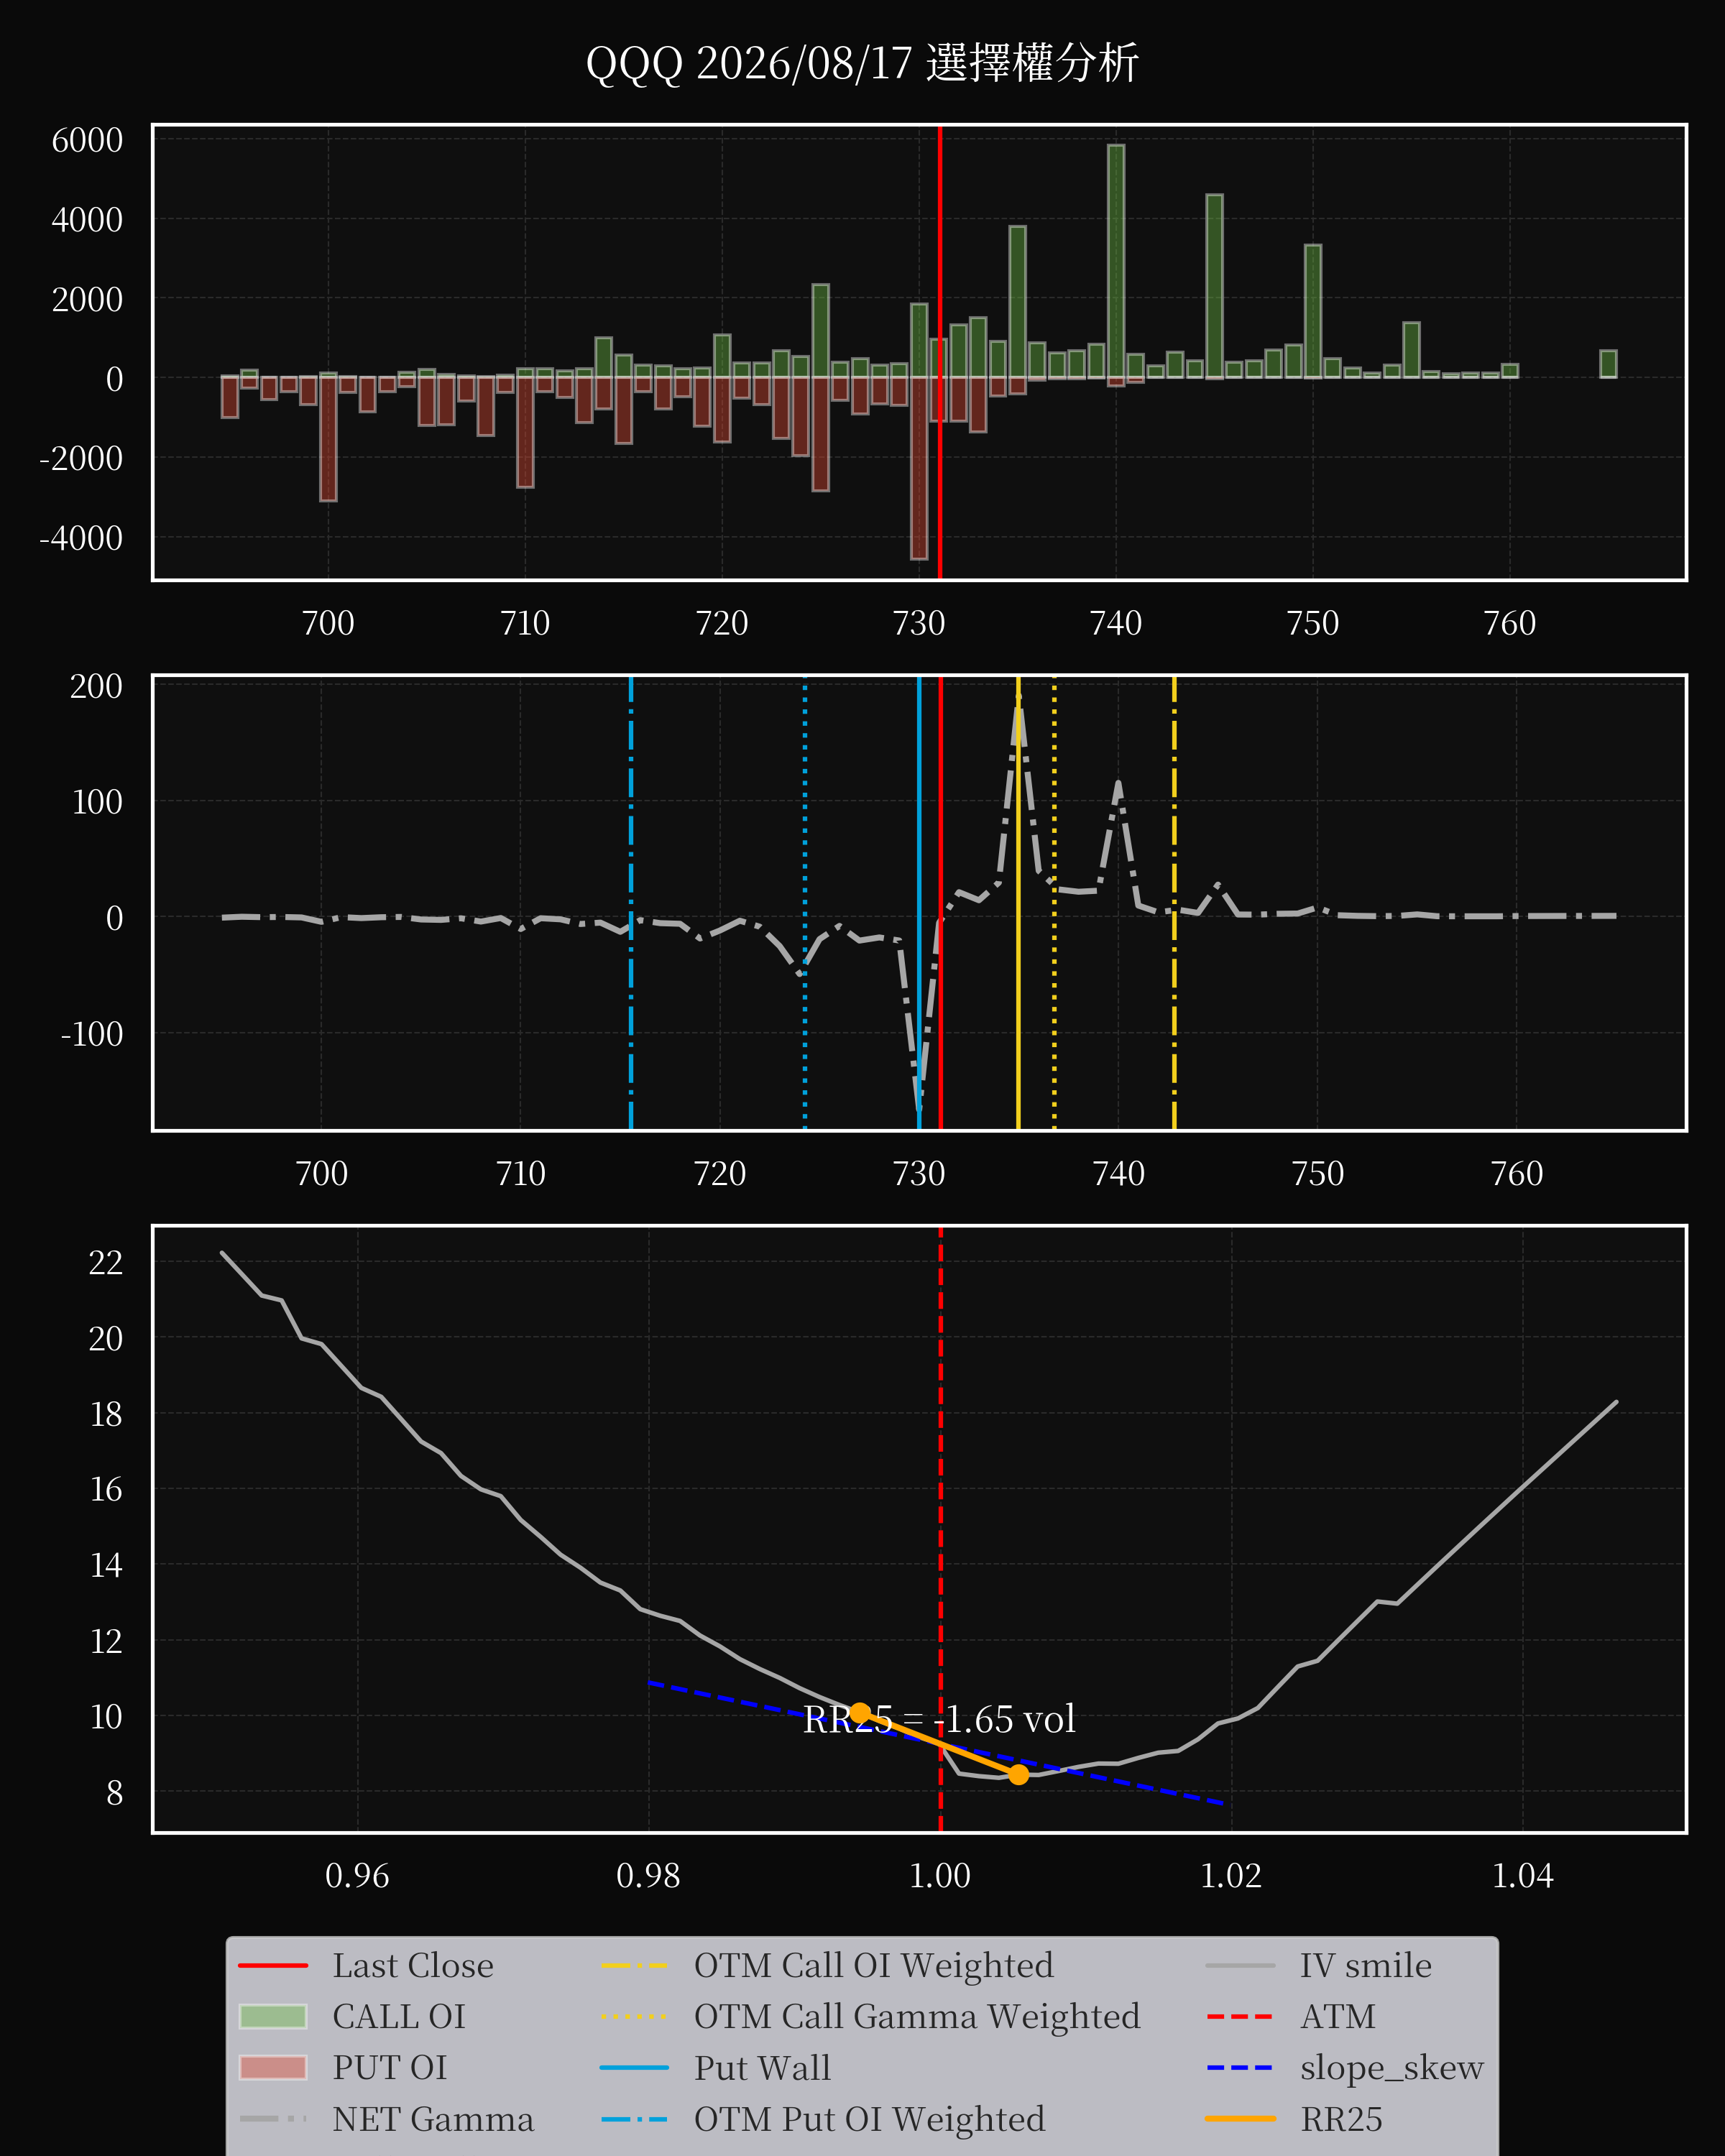Click the slope_skew legend label

pyautogui.click(x=1392, y=2067)
